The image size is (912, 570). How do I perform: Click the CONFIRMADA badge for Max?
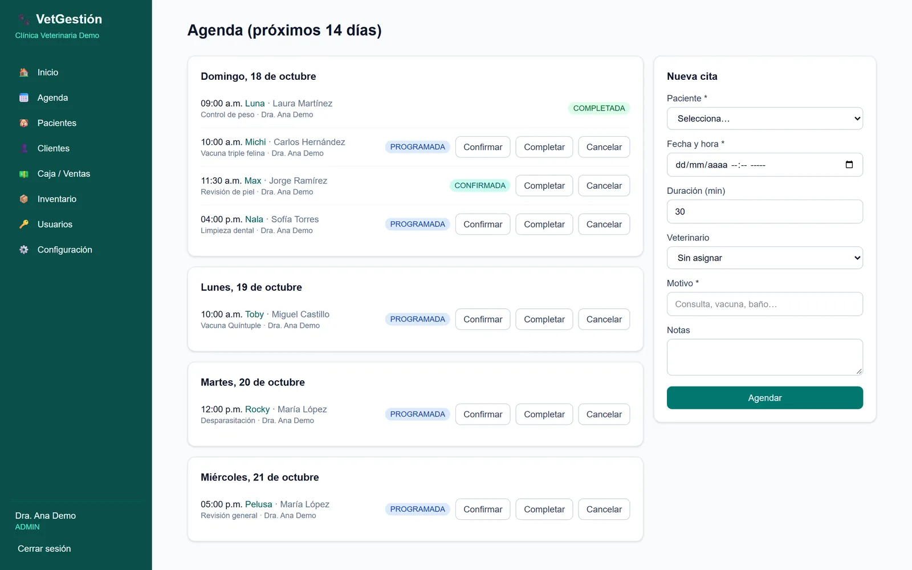click(479, 186)
